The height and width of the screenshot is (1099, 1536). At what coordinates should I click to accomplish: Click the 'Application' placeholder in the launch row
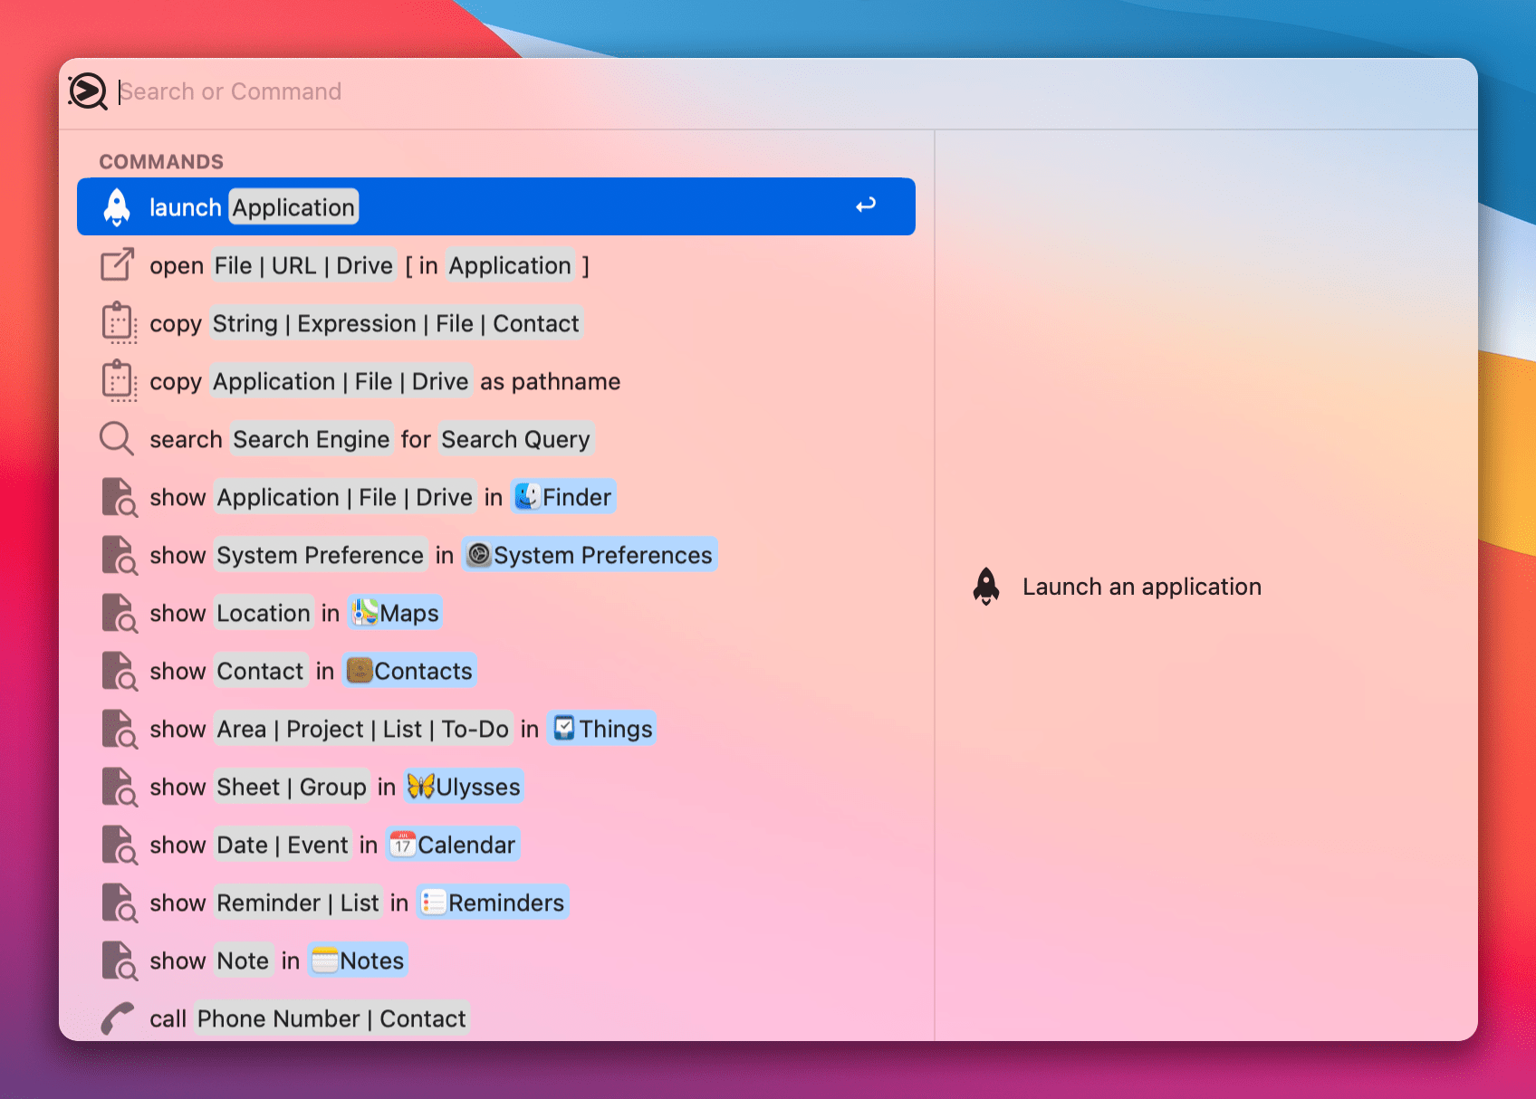pos(293,207)
